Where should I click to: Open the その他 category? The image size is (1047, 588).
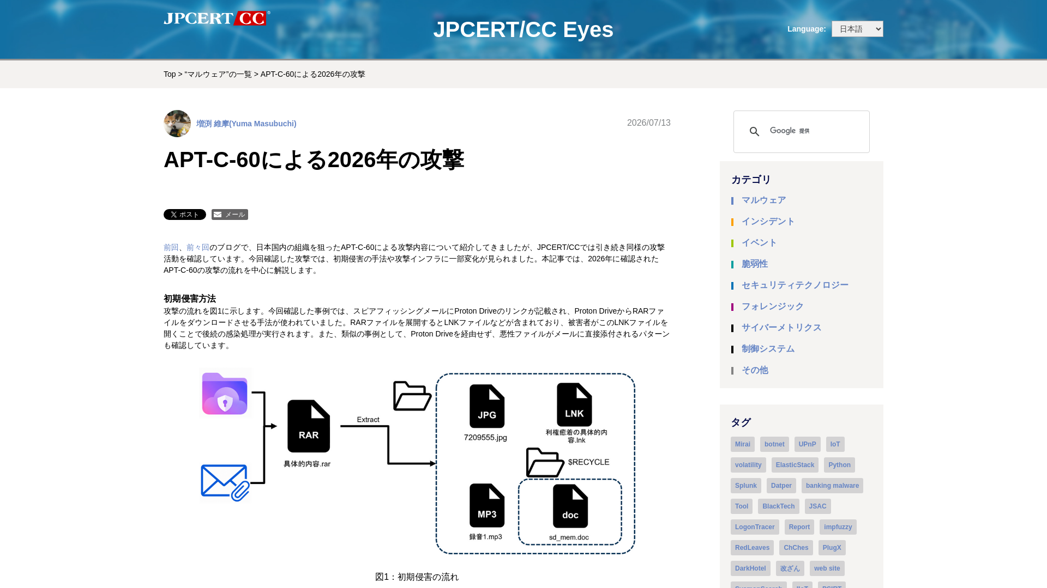point(755,370)
